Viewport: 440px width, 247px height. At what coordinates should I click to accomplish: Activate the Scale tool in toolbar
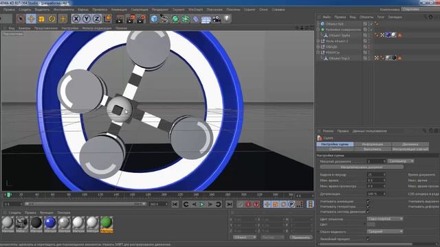41,19
